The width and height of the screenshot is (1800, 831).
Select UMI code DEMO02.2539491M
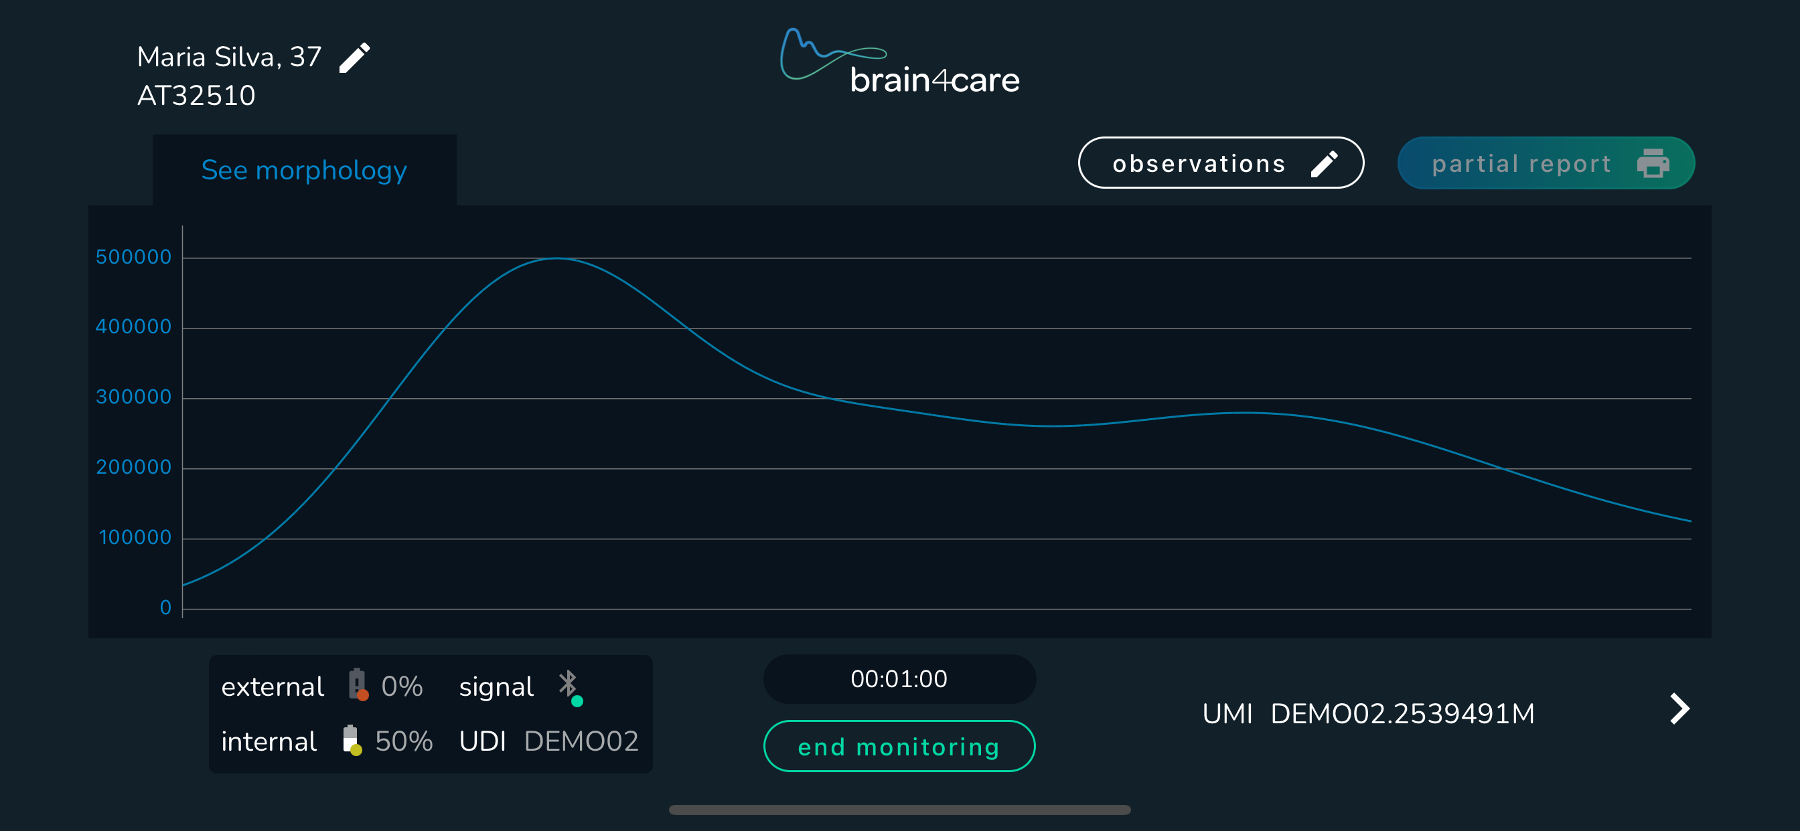pos(1402,714)
